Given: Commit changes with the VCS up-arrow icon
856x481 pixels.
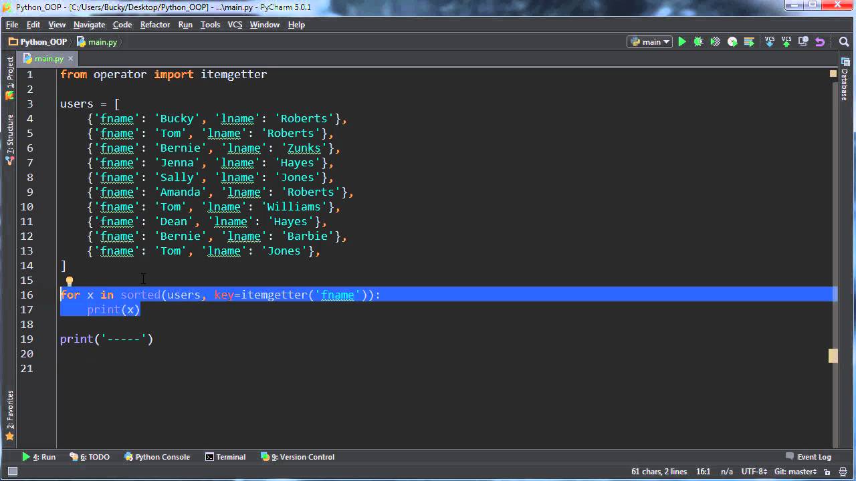Looking at the screenshot, I should pyautogui.click(x=786, y=41).
